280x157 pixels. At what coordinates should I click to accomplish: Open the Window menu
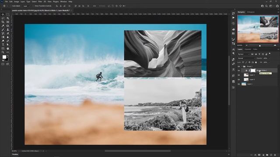point(63,2)
